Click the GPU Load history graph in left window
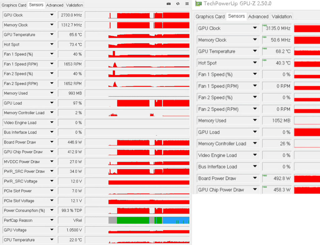This screenshot has height=245, width=320. (137, 103)
